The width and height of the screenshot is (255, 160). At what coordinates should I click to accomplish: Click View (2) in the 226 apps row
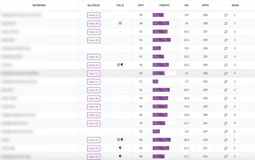(93, 15)
